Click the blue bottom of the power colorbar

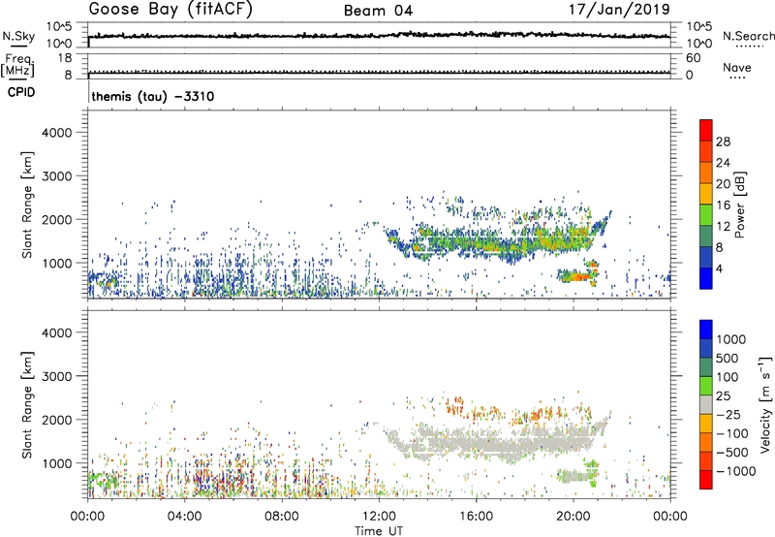point(706,278)
